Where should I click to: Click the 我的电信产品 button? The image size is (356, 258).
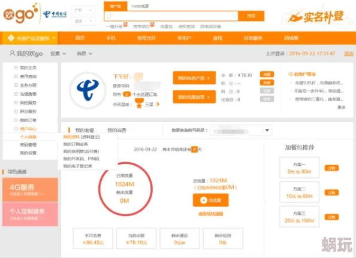click(194, 78)
